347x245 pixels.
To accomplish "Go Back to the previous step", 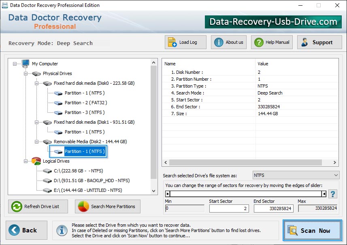I will pos(27,230).
